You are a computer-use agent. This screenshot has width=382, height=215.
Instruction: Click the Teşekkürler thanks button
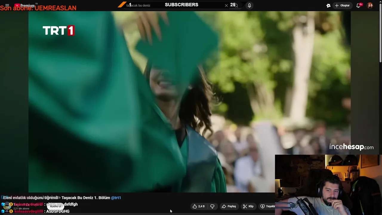[x=267, y=206]
